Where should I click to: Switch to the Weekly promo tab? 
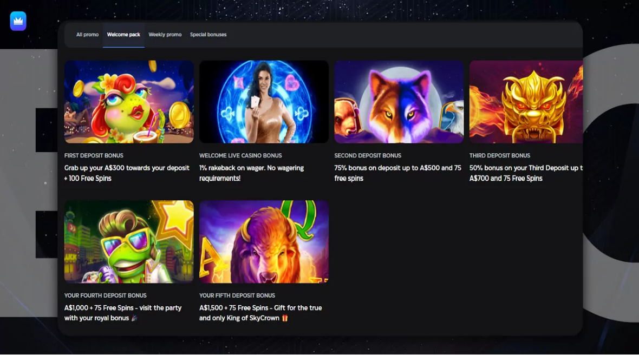point(165,34)
